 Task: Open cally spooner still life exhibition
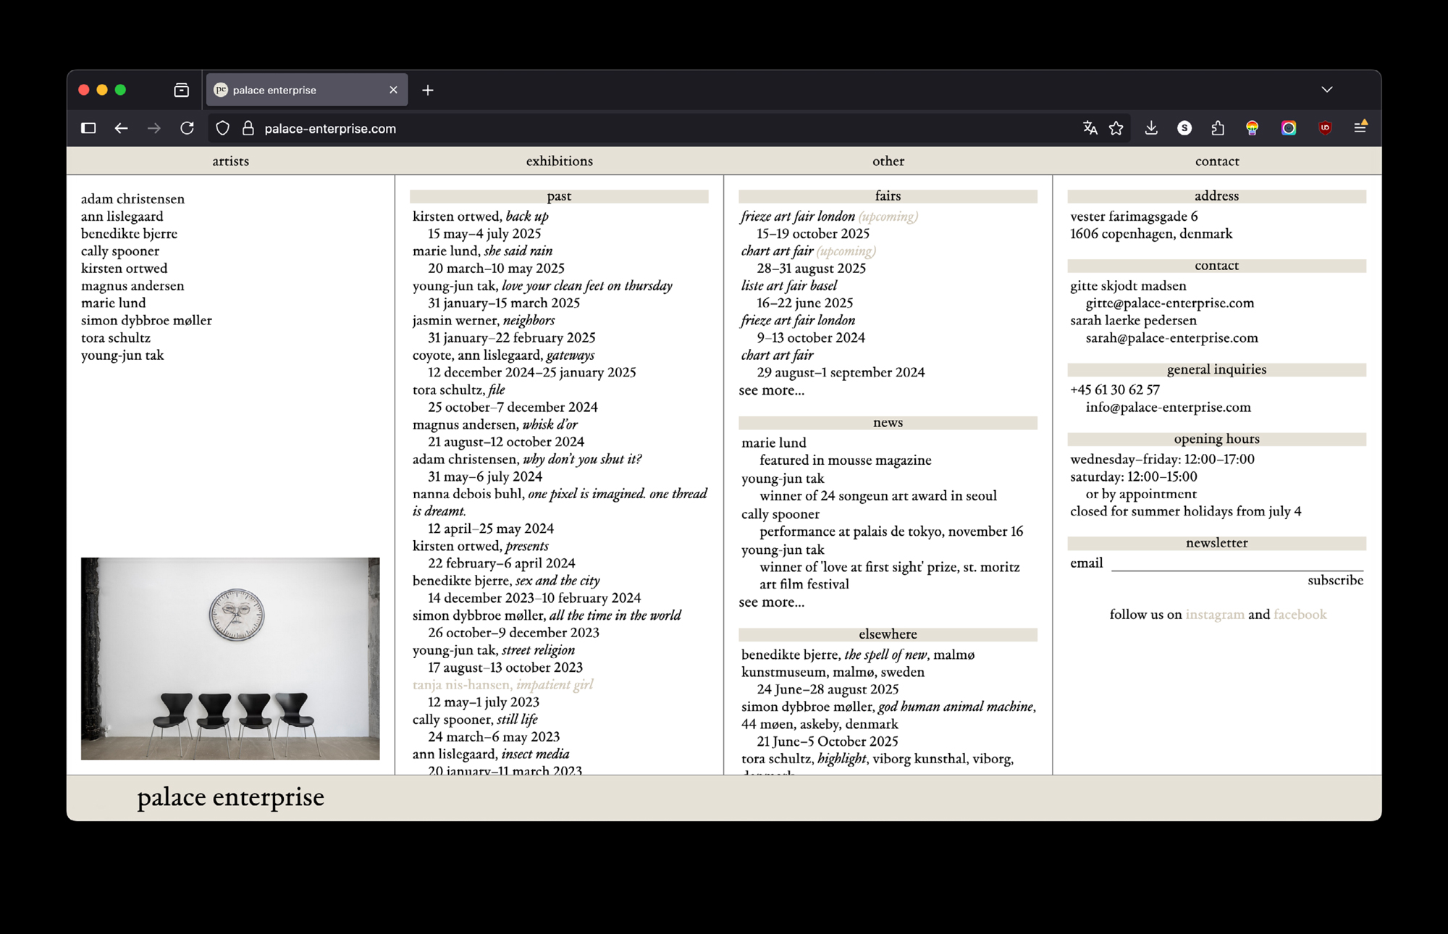(475, 720)
